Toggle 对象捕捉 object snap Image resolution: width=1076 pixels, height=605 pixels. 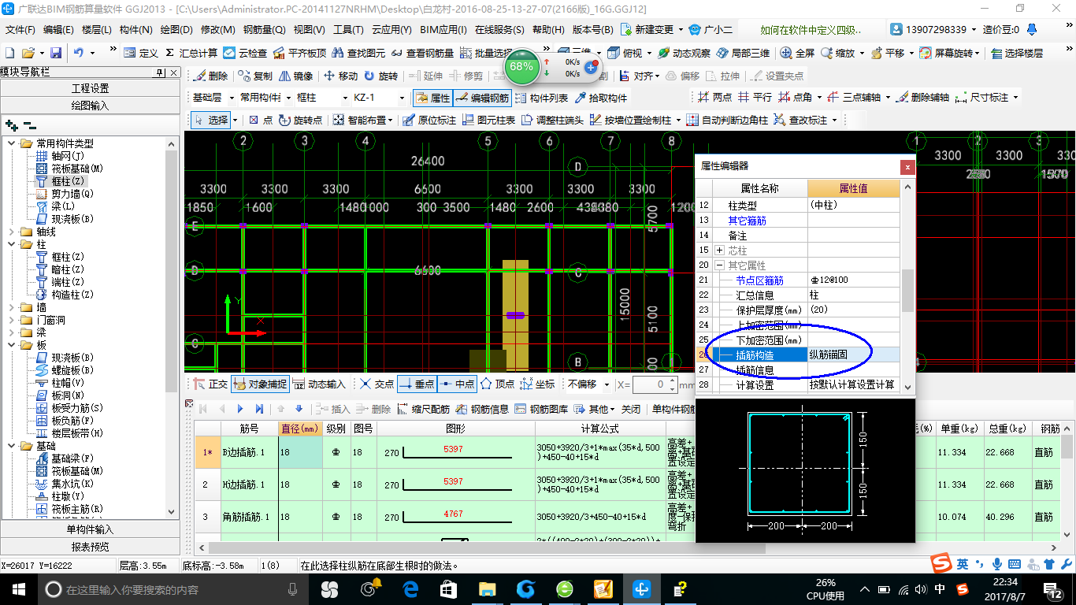[x=259, y=384]
